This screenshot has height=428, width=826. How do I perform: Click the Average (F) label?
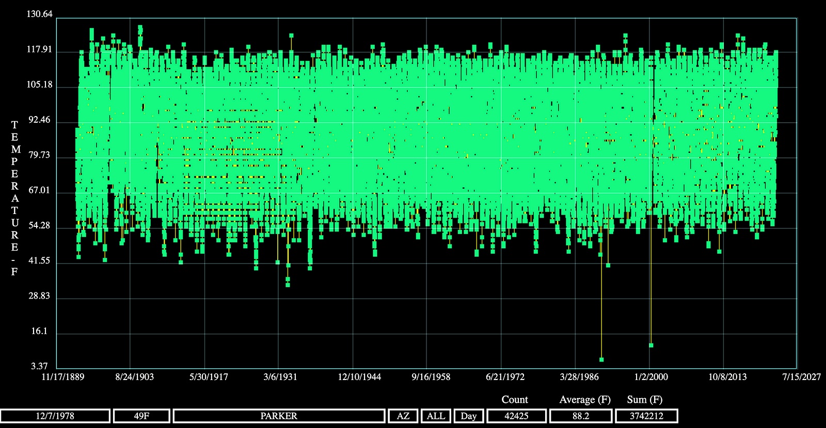coord(585,400)
